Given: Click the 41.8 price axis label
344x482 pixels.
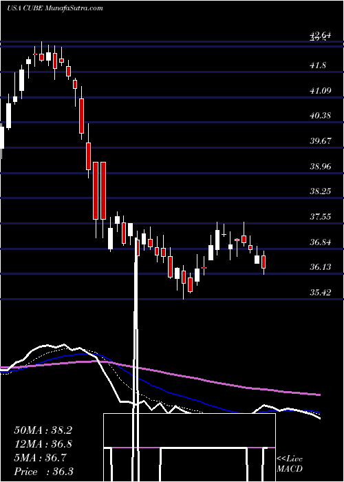Looking at the screenshot, I should point(318,65).
